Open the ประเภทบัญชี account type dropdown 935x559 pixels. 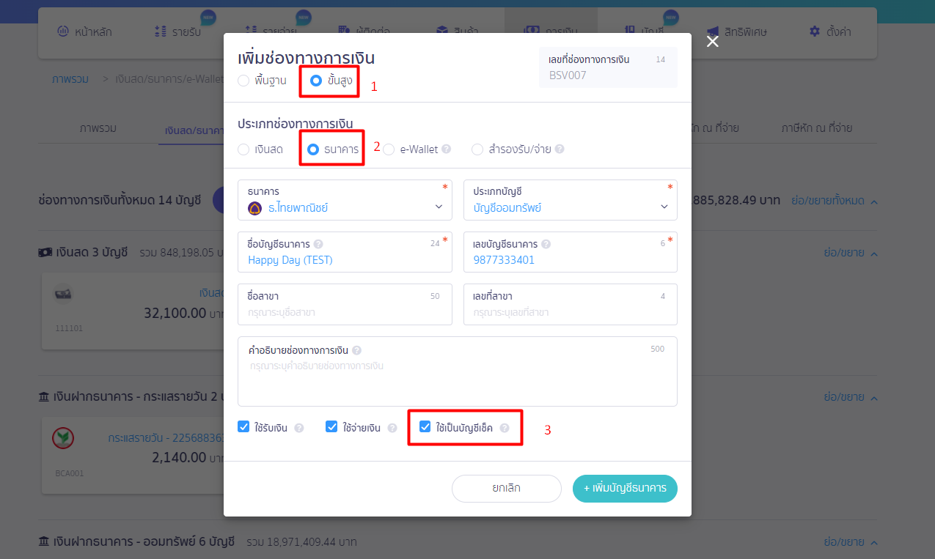[x=571, y=200]
